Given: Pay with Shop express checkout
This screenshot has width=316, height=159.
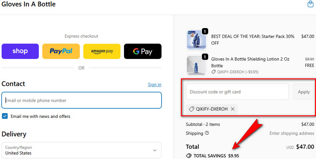Looking at the screenshot, I should (20, 51).
